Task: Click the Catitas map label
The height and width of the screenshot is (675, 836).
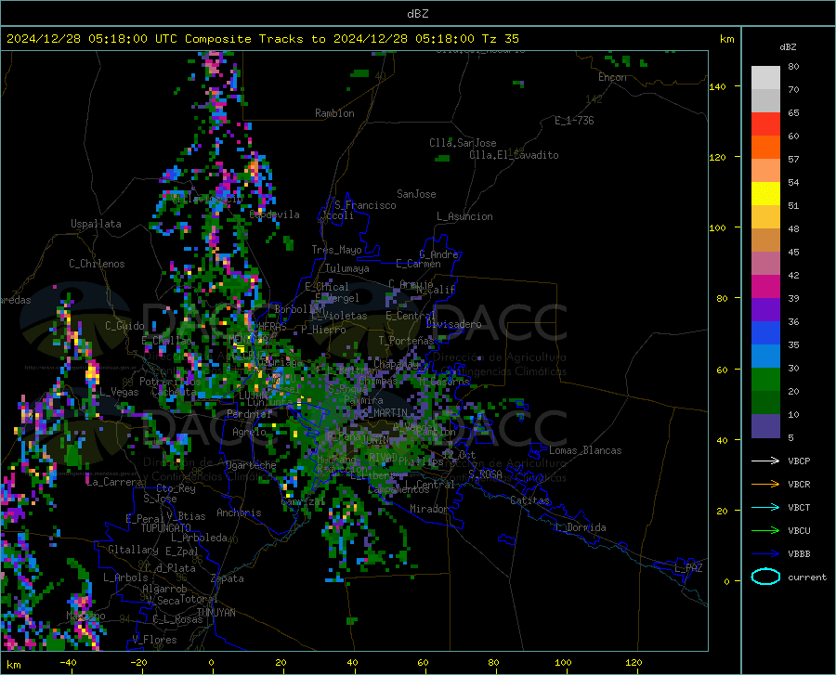Action: click(x=529, y=500)
